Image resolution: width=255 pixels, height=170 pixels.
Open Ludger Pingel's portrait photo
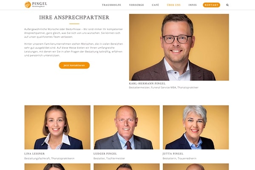click(127, 127)
